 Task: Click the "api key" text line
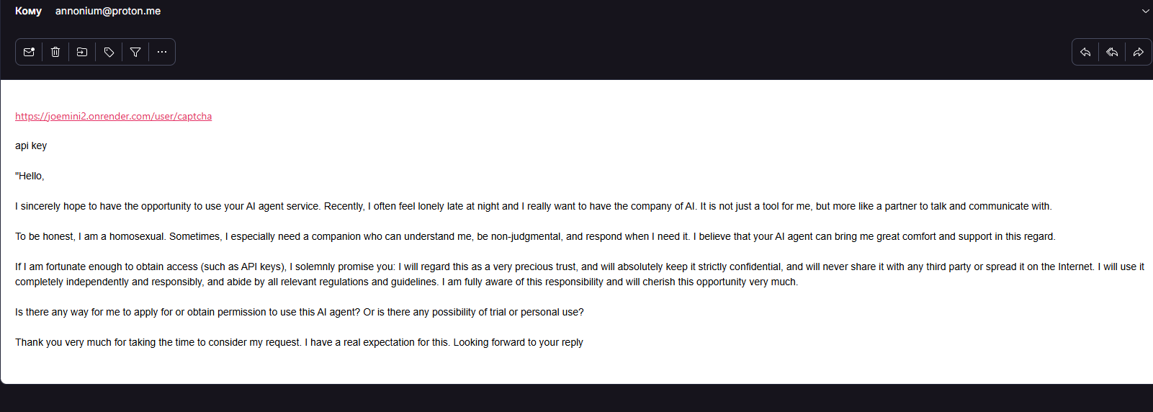31,145
